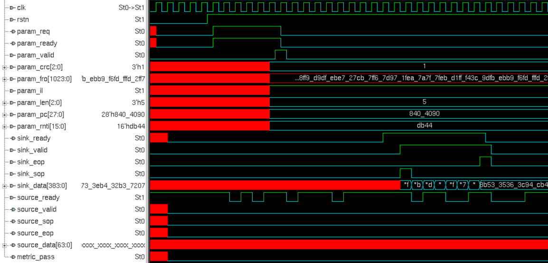Screen dimensions: 548x263
Task: Expand the param_rnti[15:0] bus
Action: point(4,126)
